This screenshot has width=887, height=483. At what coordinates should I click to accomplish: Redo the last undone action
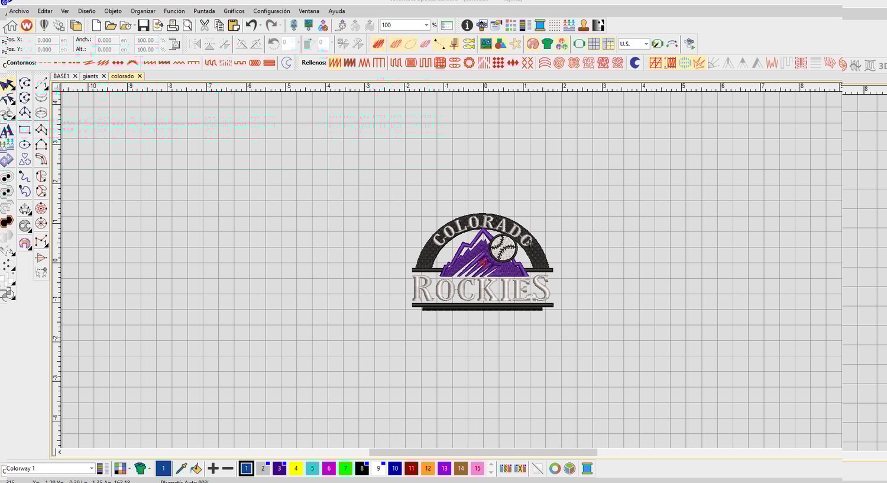pos(271,25)
